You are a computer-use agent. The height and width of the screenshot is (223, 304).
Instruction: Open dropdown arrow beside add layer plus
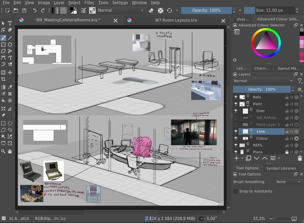coord(242,158)
